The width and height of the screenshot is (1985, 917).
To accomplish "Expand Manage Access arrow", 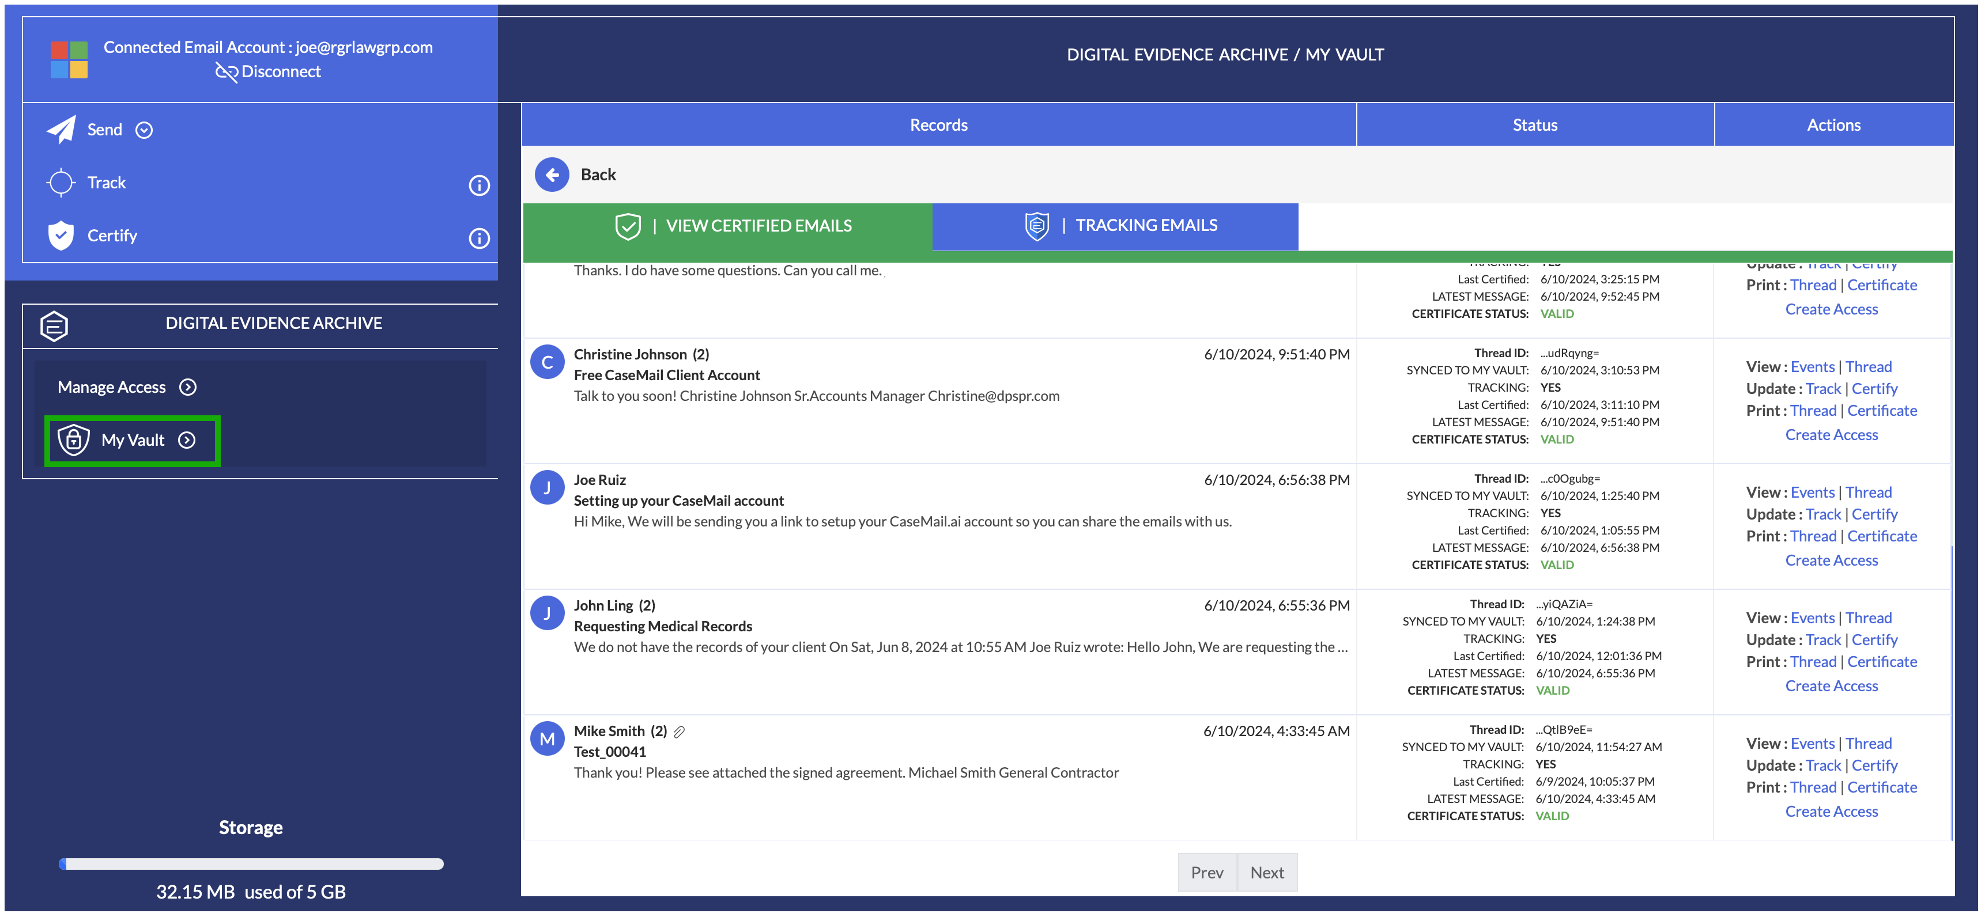I will point(188,386).
